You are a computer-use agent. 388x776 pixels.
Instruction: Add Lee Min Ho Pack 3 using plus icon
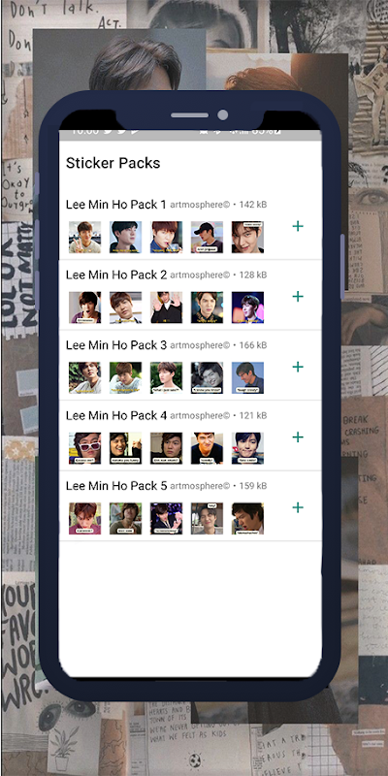coord(298,367)
